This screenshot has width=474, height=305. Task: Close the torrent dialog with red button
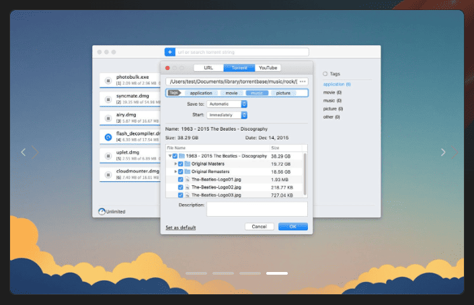pos(167,68)
